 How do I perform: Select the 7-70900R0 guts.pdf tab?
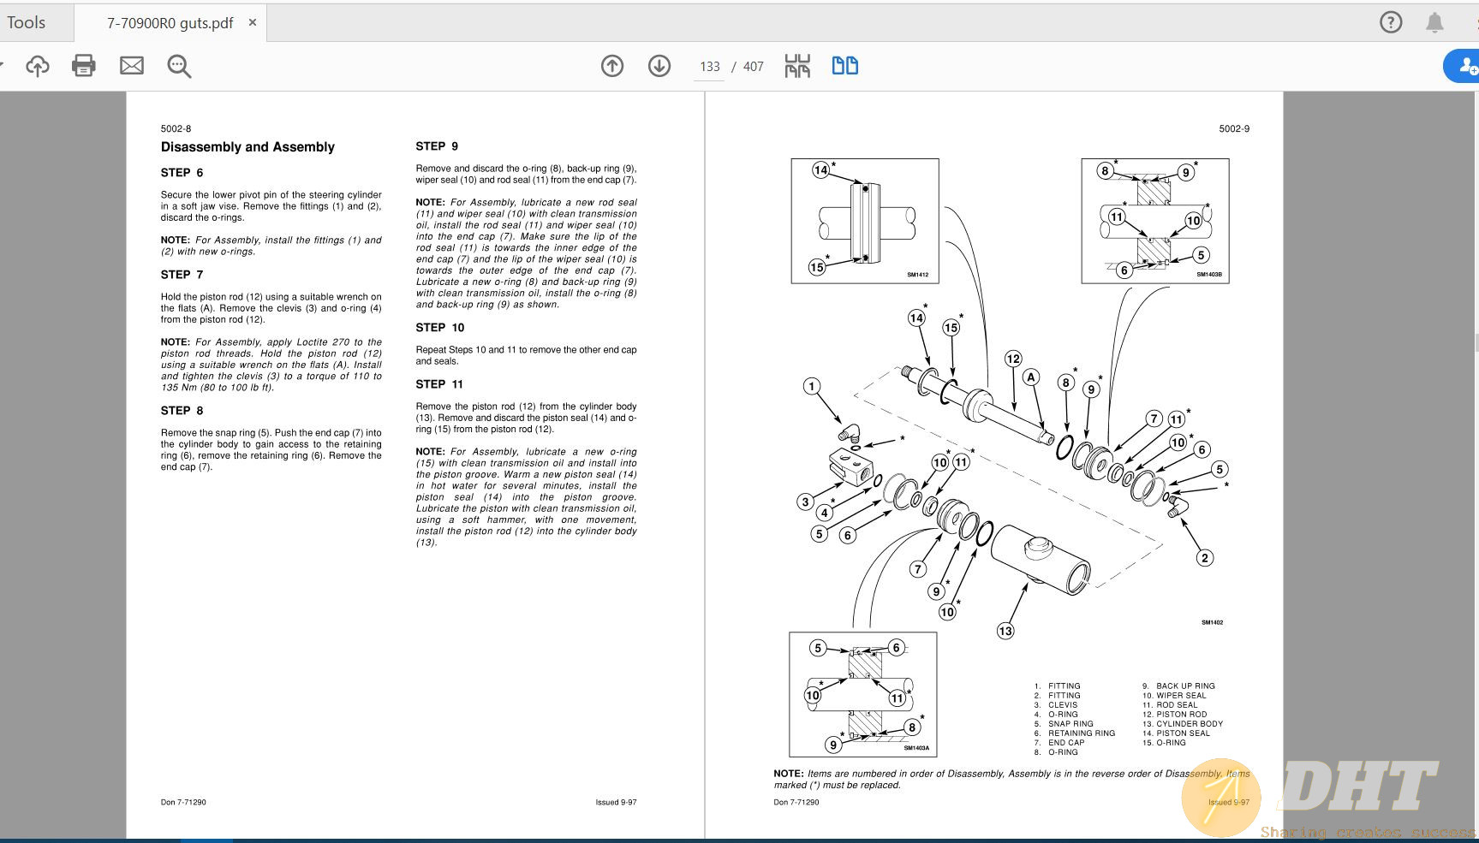[170, 23]
